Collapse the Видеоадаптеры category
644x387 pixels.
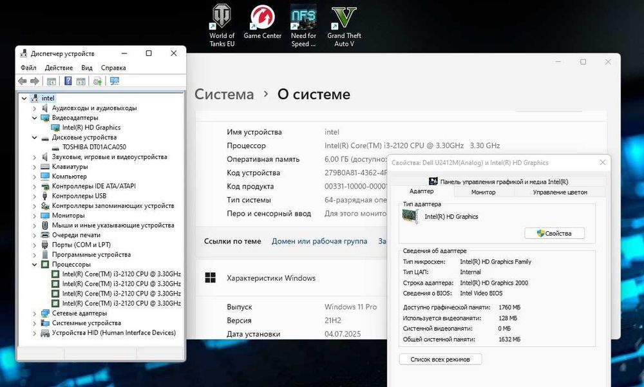point(35,118)
